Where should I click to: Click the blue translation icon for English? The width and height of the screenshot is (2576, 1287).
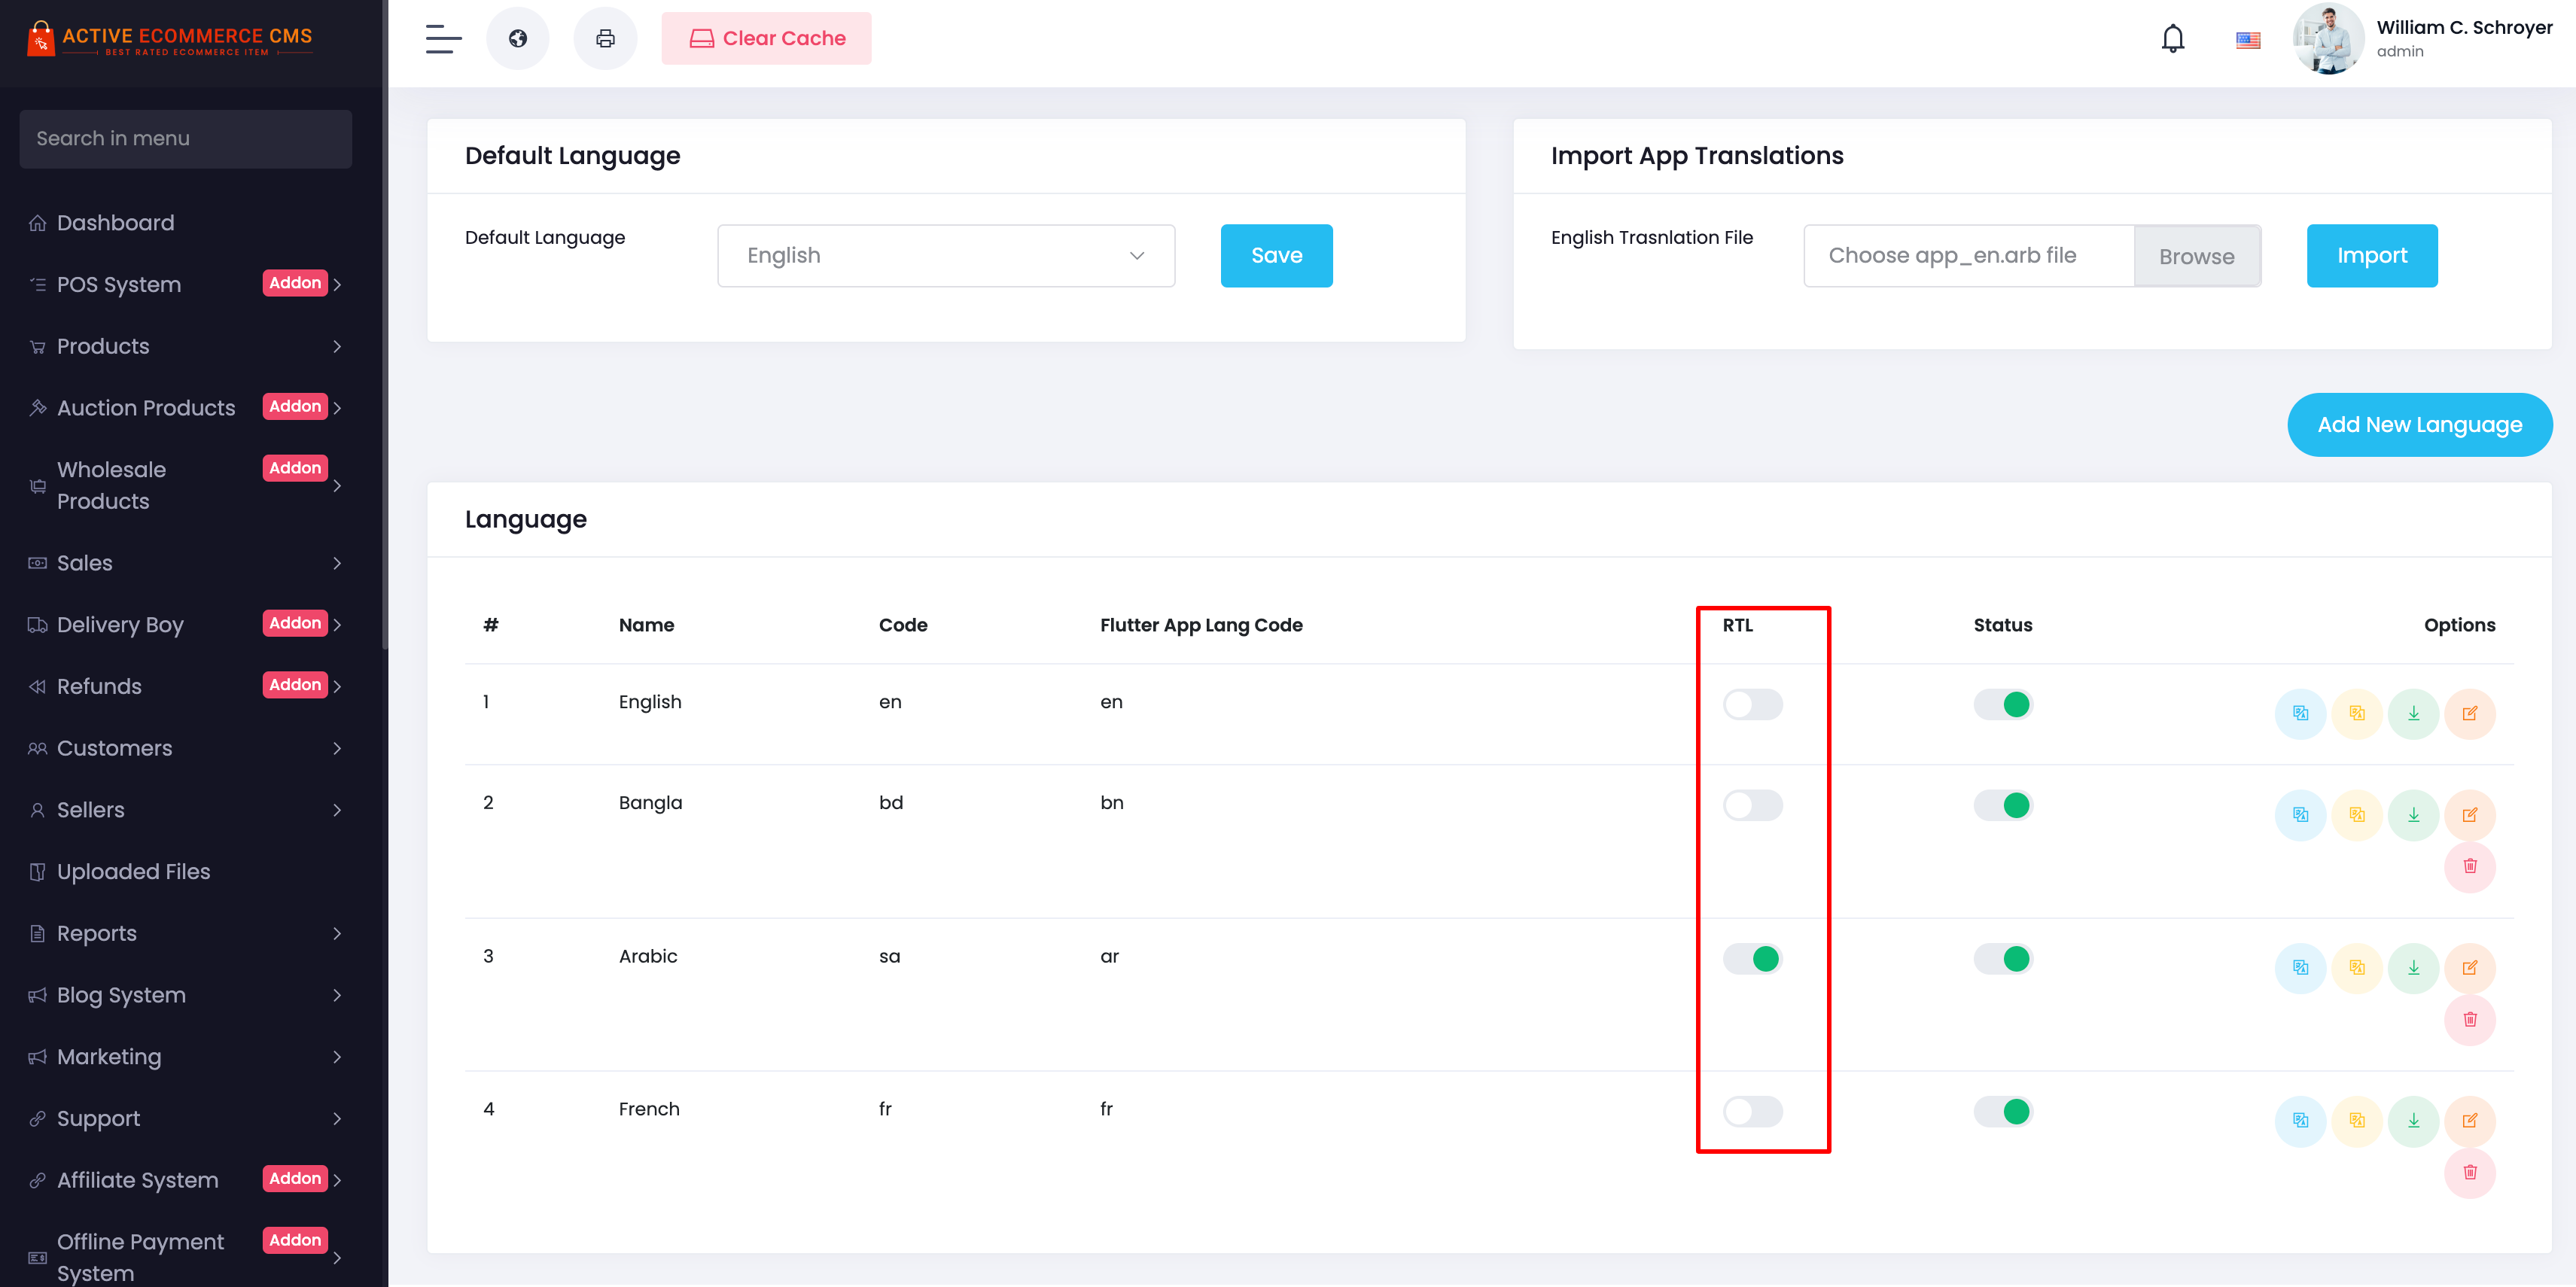pos(2300,713)
